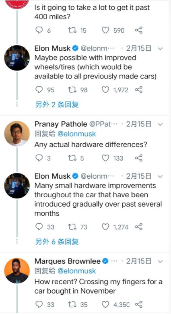171x314 pixels.
Task: Like Elon's tweet with 1,274 likes
Action: [105, 227]
